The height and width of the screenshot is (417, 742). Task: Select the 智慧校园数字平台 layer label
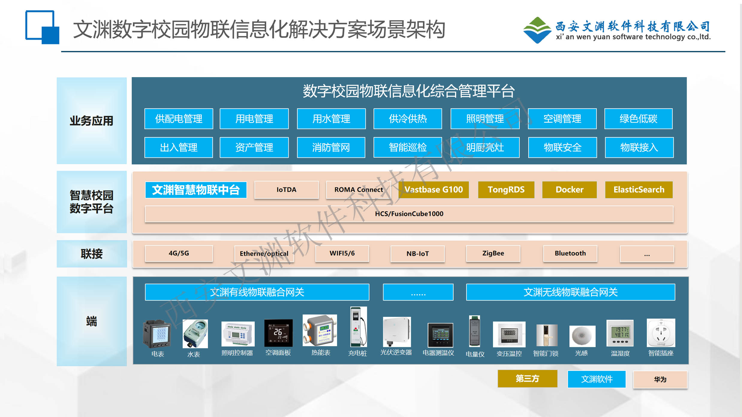(x=91, y=202)
